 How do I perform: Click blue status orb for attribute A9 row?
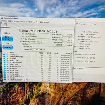pyautogui.click(x=5, y=78)
